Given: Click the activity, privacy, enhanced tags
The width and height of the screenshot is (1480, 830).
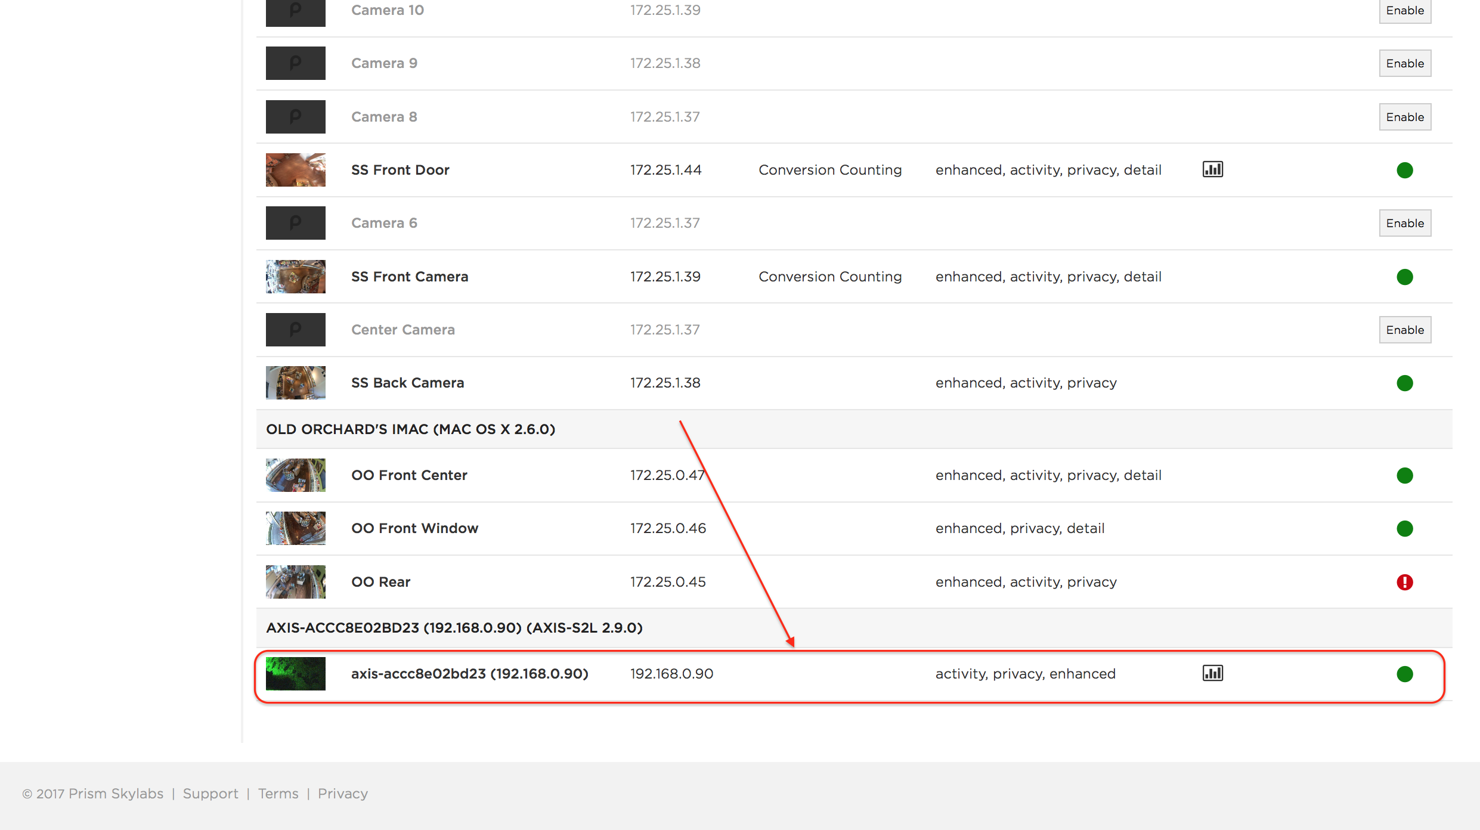Looking at the screenshot, I should 1025,674.
